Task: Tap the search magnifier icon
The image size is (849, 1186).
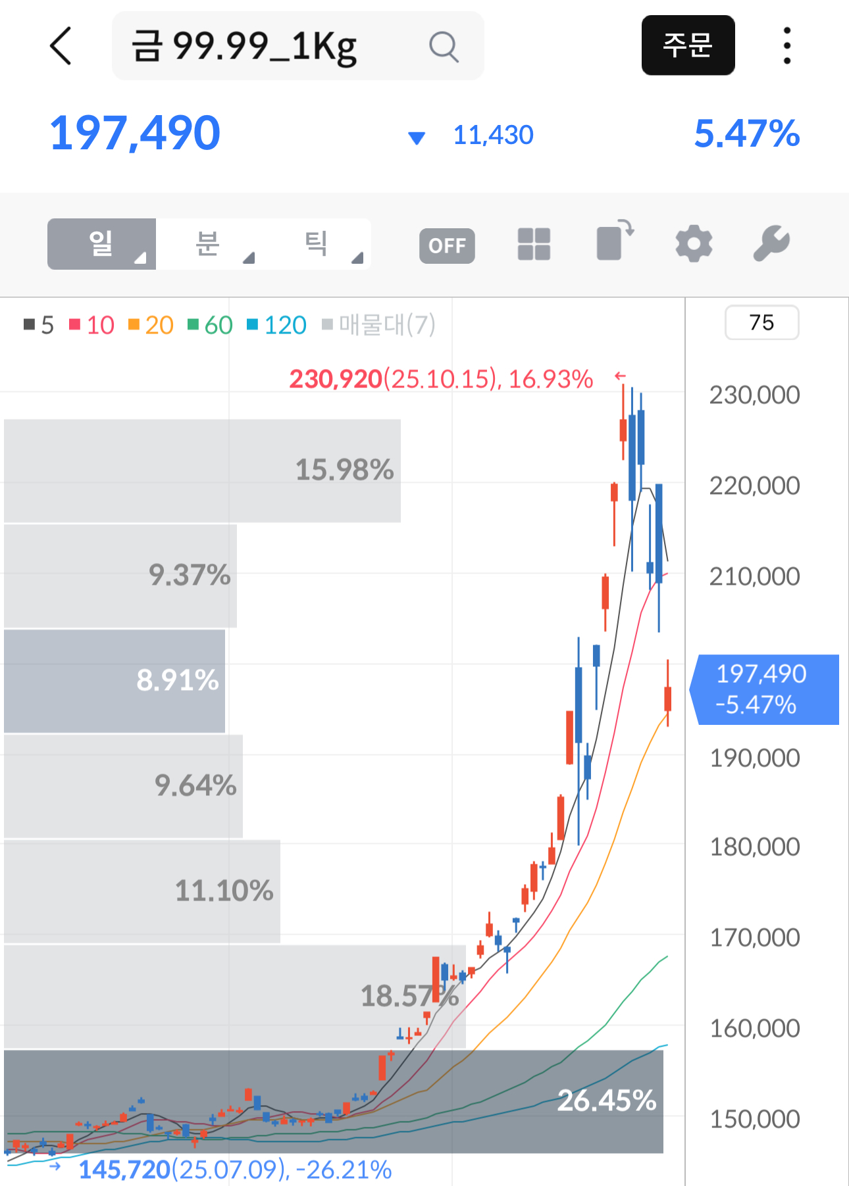Action: [444, 47]
